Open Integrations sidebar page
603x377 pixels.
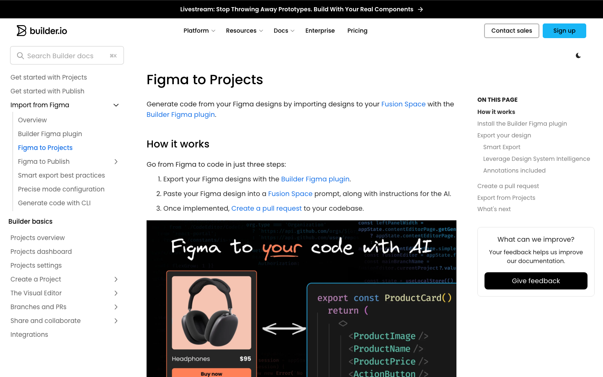[x=29, y=334]
